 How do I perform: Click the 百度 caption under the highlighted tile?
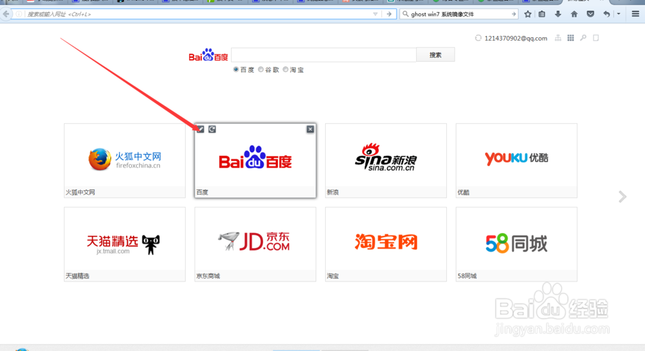(202, 192)
